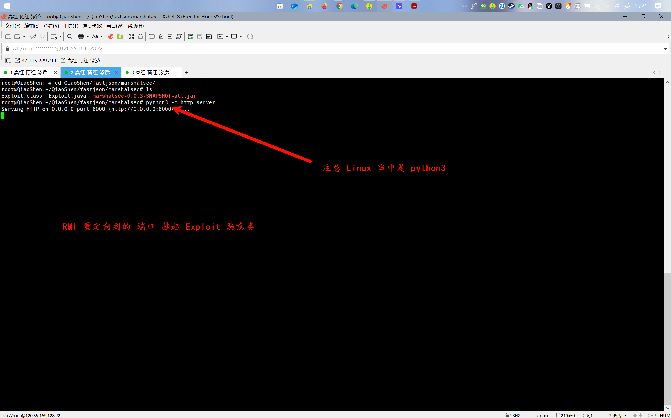Click the fullscreen toggle icon
671x418 pixels.
[131, 36]
